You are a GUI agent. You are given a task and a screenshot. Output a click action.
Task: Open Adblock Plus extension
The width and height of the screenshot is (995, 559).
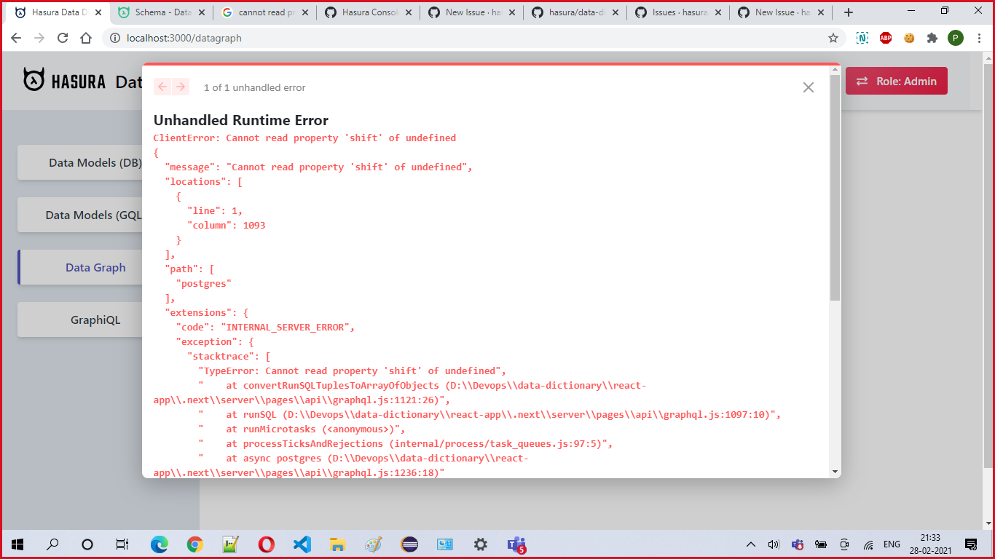(886, 38)
